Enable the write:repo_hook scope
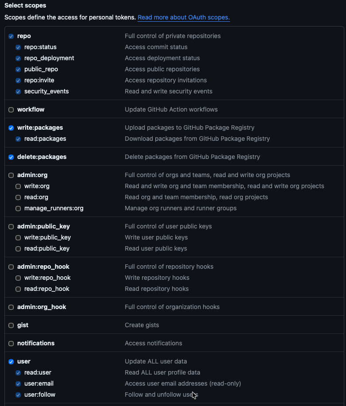This screenshot has width=346, height=406. (x=18, y=278)
